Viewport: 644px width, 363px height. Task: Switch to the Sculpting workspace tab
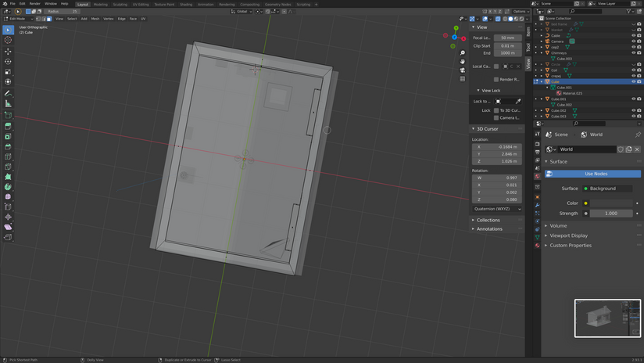point(120,5)
